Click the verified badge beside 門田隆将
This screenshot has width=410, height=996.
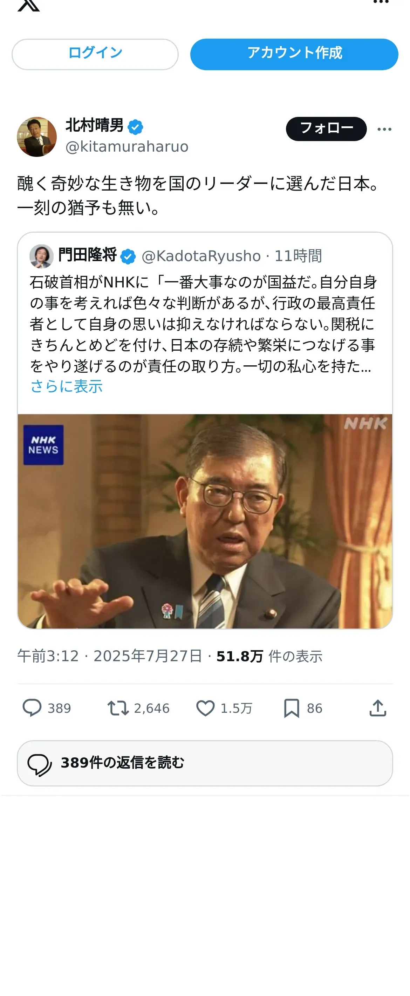tap(128, 256)
